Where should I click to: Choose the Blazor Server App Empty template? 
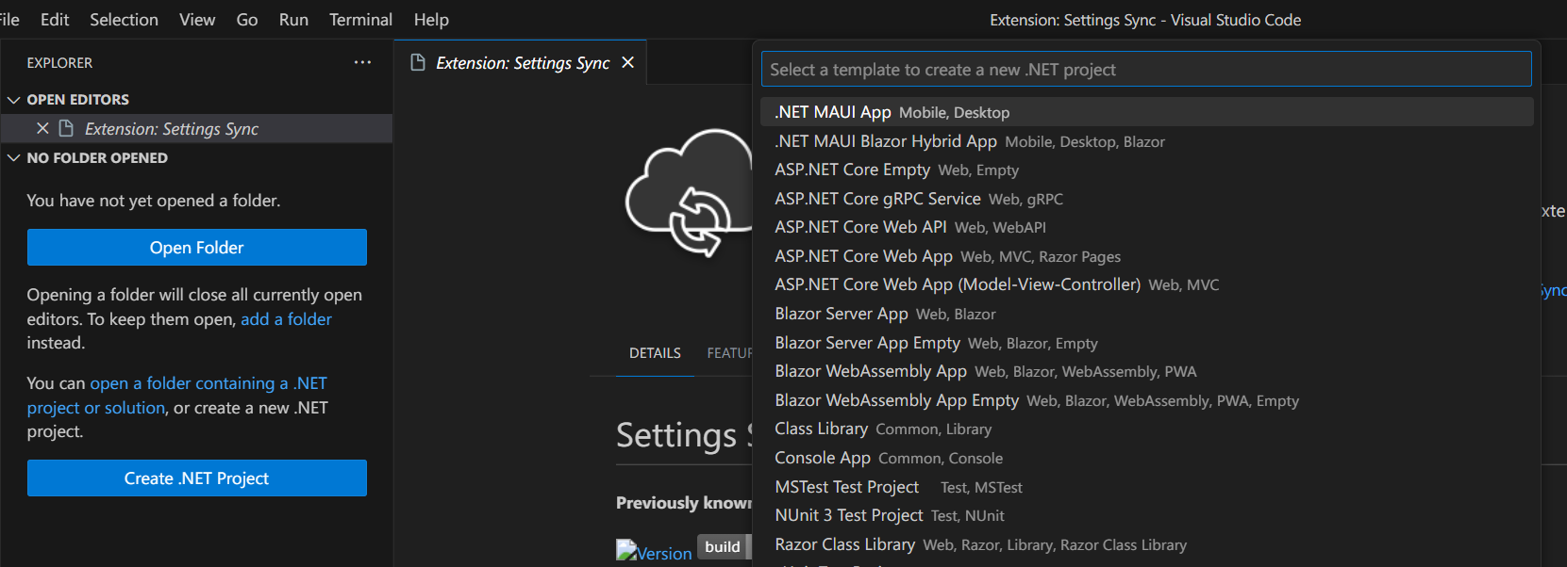(1146, 343)
